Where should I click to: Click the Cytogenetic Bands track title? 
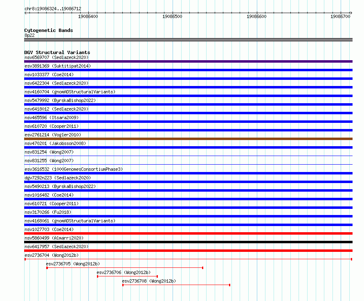[x=49, y=30]
